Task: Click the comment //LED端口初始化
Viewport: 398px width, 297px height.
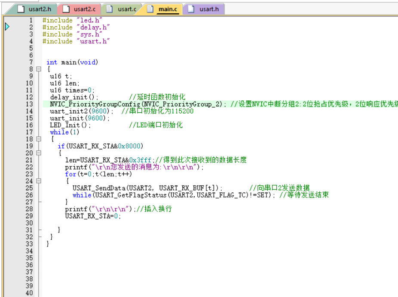Action: pyautogui.click(x=156, y=125)
